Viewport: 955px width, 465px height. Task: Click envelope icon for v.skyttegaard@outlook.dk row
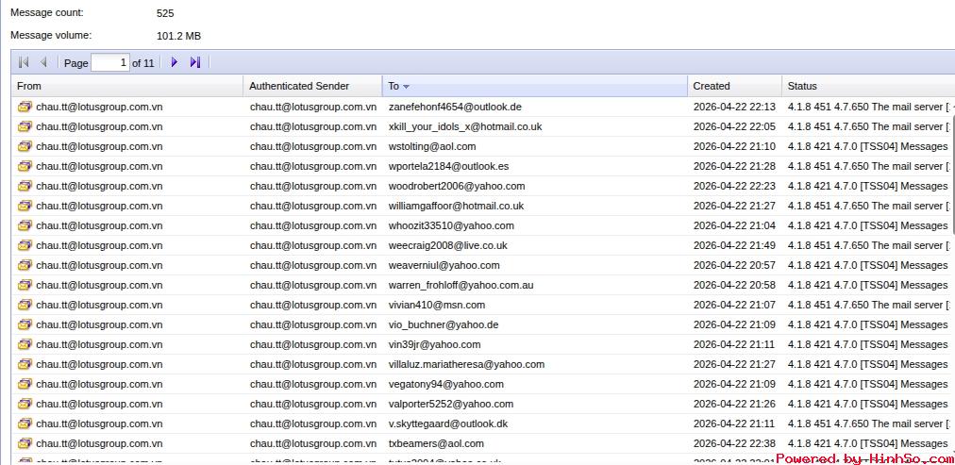click(25, 423)
